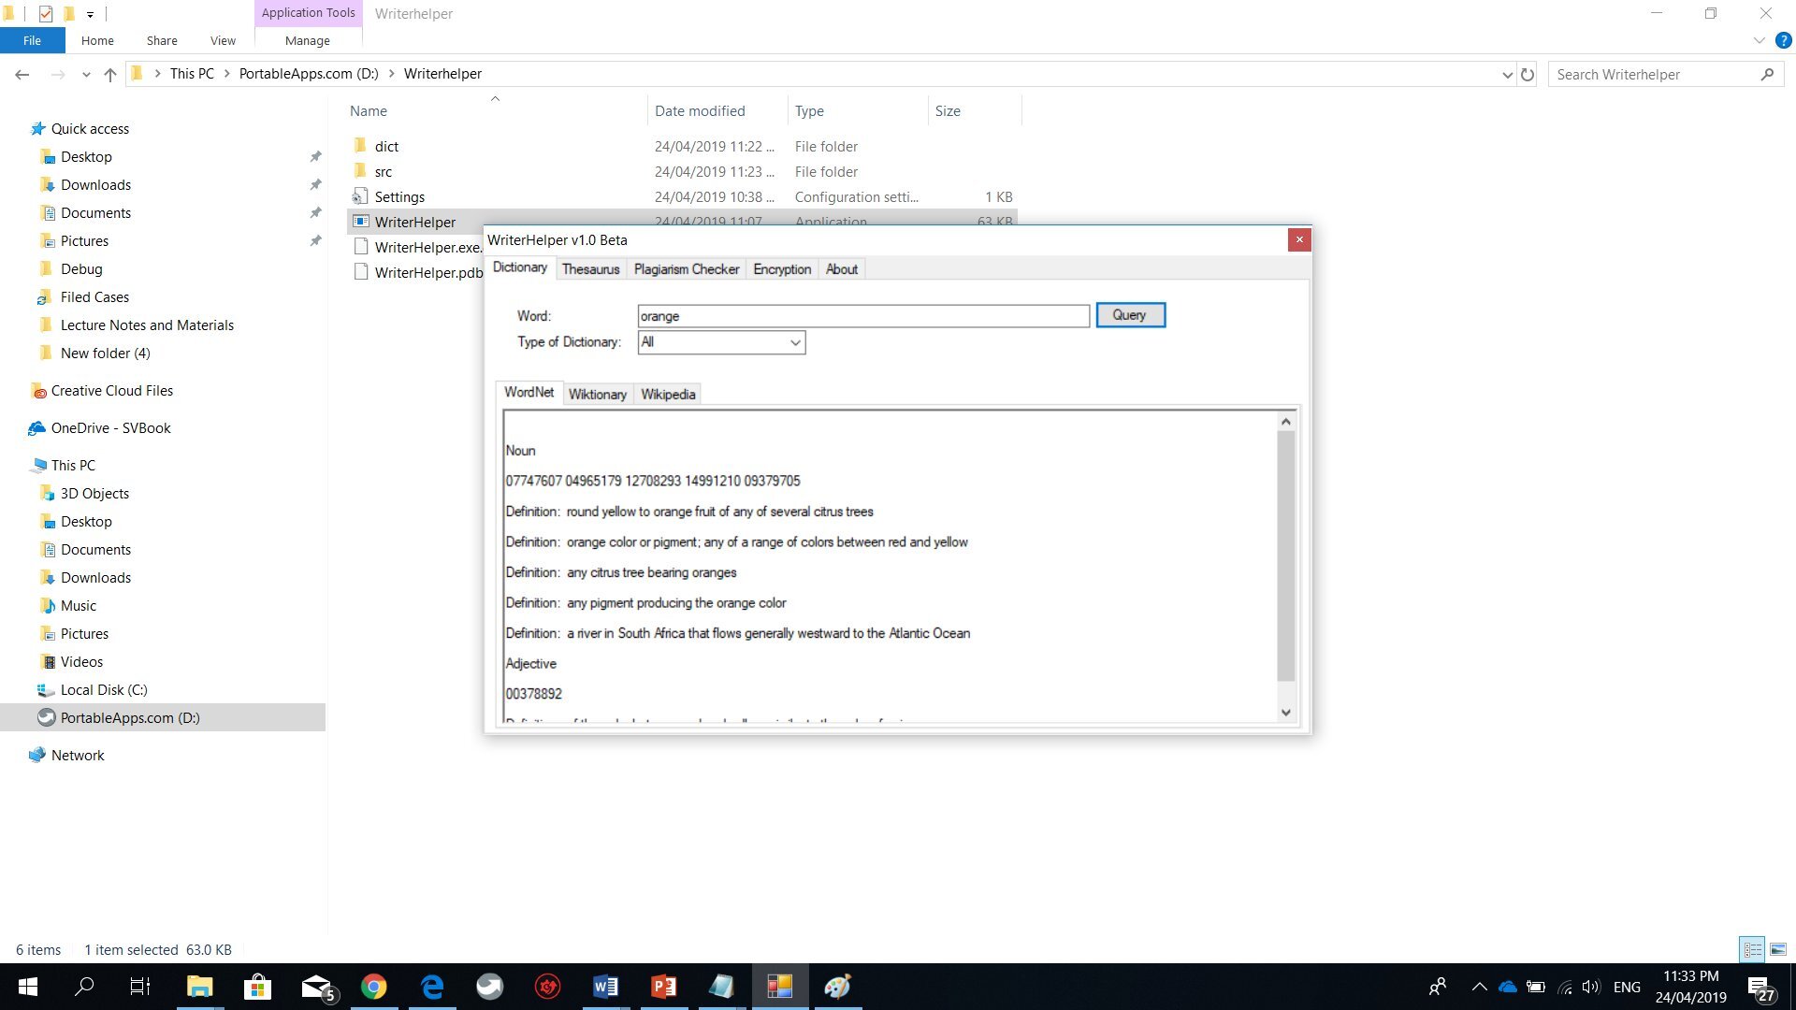The image size is (1796, 1010).
Task: Open the View ribbon tab
Action: (223, 40)
